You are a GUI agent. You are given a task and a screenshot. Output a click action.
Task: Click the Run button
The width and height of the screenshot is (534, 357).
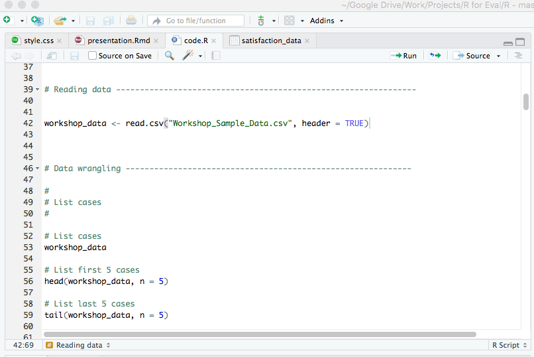click(404, 56)
